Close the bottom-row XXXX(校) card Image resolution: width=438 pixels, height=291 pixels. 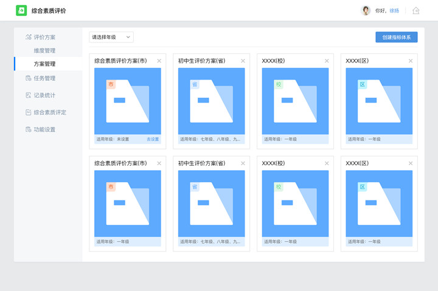(x=327, y=163)
